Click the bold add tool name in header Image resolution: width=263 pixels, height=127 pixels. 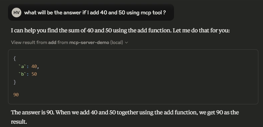(52, 42)
